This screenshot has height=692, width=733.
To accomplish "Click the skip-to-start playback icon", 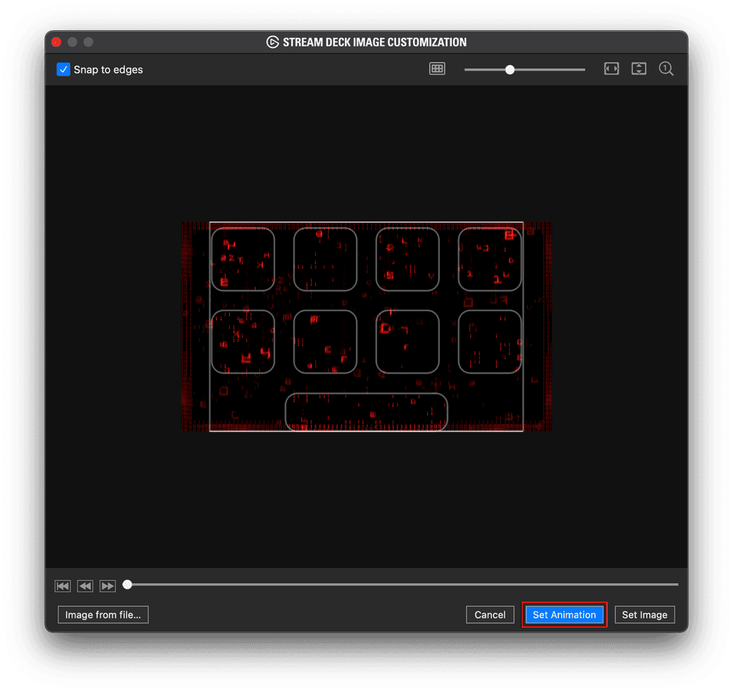I will tap(62, 585).
